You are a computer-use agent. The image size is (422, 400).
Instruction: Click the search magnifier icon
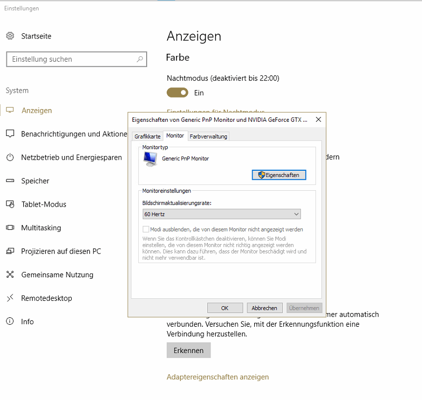pyautogui.click(x=140, y=60)
